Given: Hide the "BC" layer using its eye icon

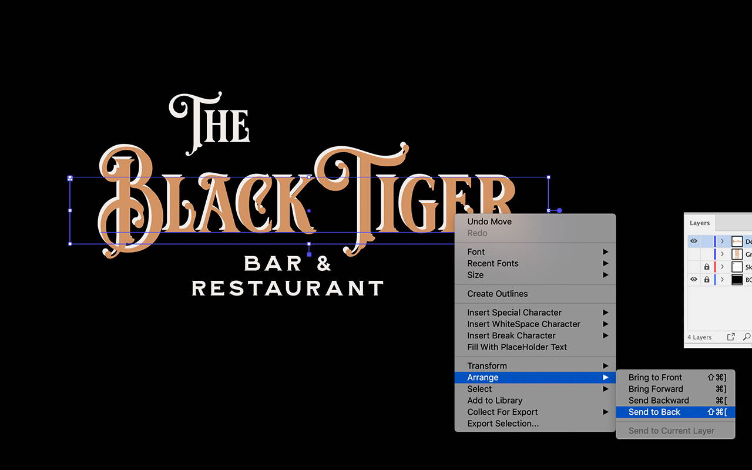Looking at the screenshot, I should click(x=694, y=280).
